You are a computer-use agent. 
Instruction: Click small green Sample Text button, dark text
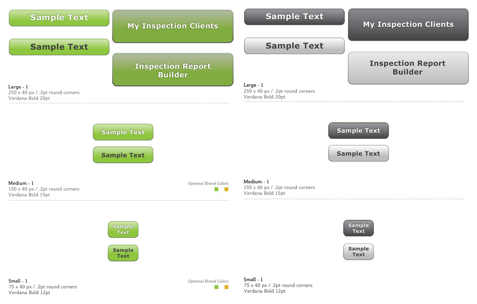pyautogui.click(x=123, y=253)
